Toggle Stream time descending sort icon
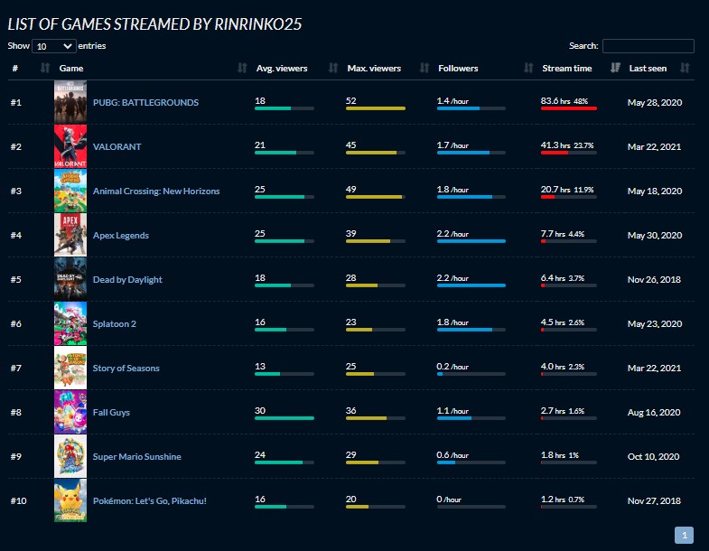This screenshot has height=551, width=709. (615, 68)
